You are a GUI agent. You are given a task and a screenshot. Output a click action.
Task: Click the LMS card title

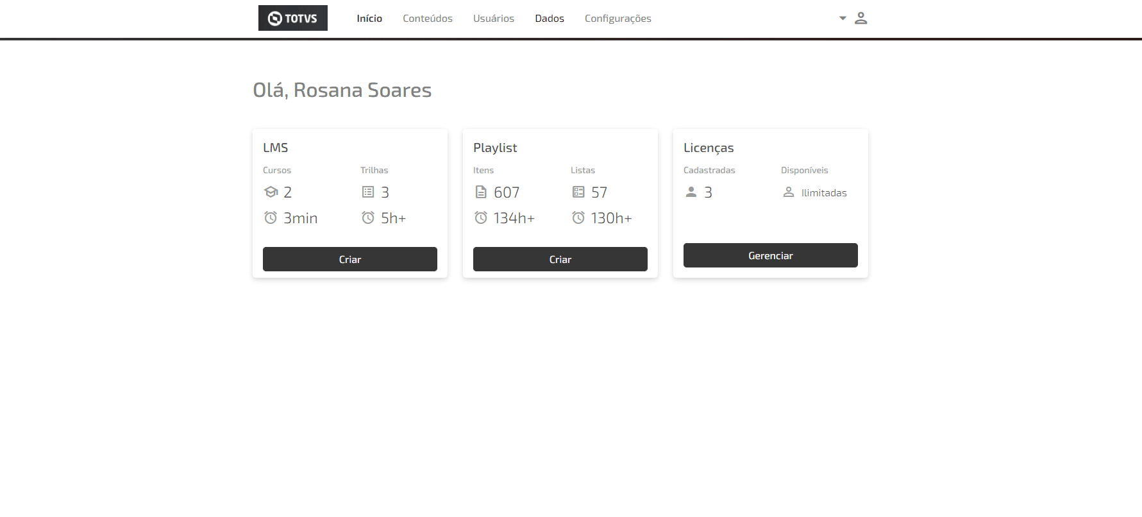[276, 148]
